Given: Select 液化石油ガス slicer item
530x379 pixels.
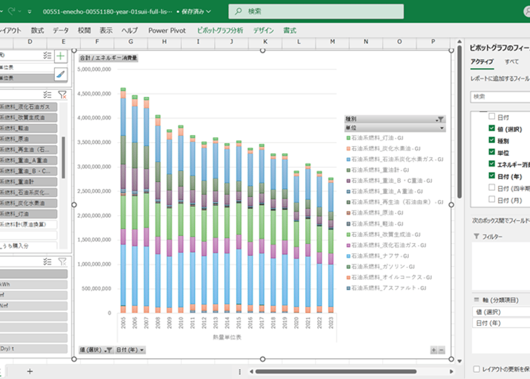Looking at the screenshot, I should pyautogui.click(x=29, y=107).
